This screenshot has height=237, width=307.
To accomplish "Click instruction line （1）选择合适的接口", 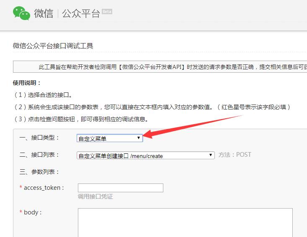I will click(43, 95).
